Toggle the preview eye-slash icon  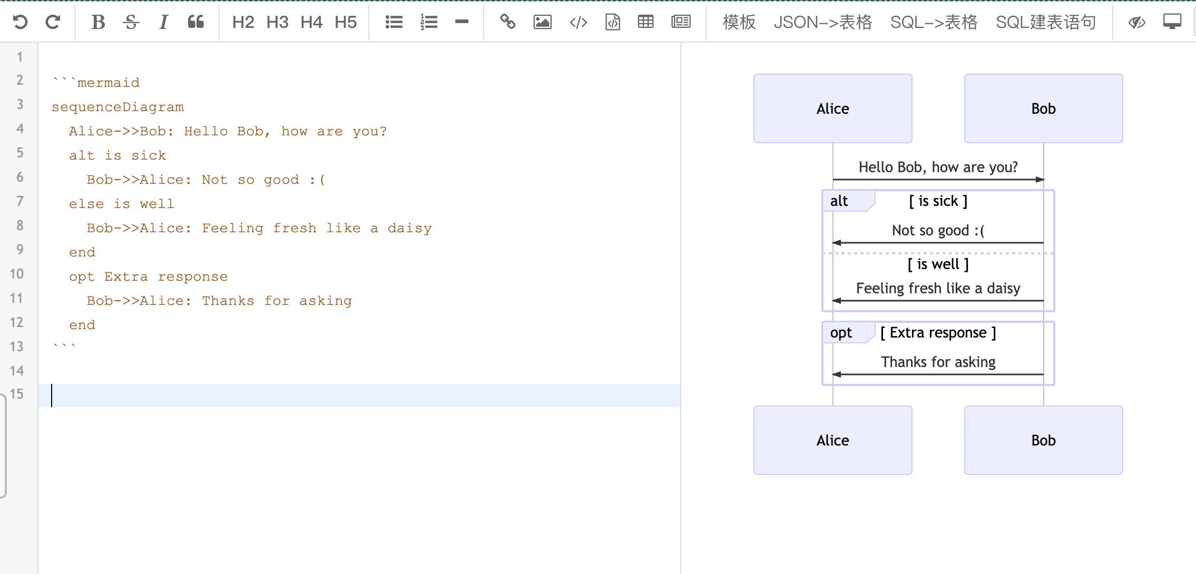pyautogui.click(x=1137, y=22)
